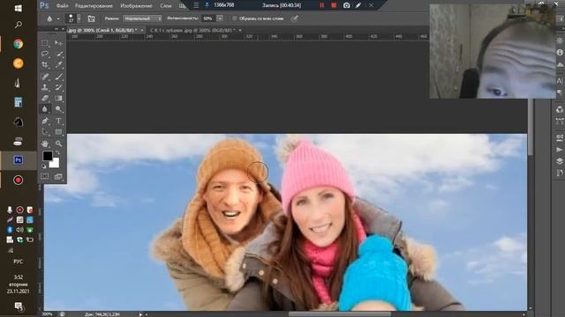Open the clock showing 23.11.2021
565x317 pixels.
[18, 284]
